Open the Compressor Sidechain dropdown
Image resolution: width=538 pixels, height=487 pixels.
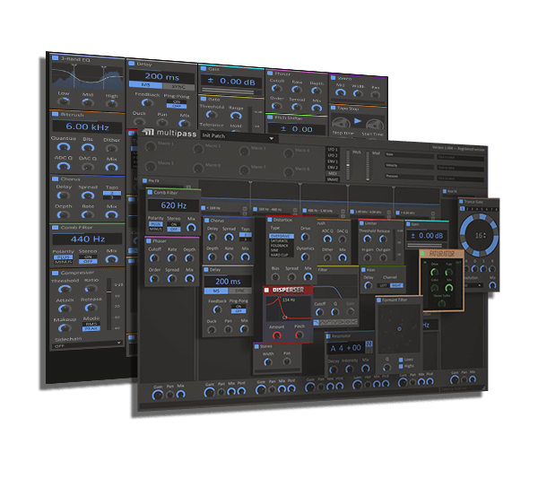pos(88,345)
